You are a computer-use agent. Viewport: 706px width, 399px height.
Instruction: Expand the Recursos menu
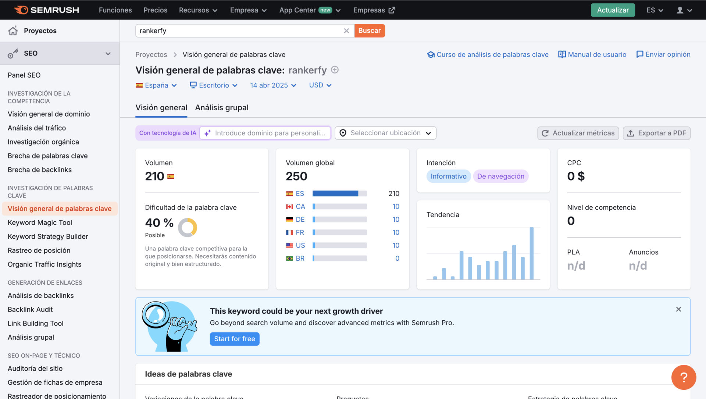198,10
